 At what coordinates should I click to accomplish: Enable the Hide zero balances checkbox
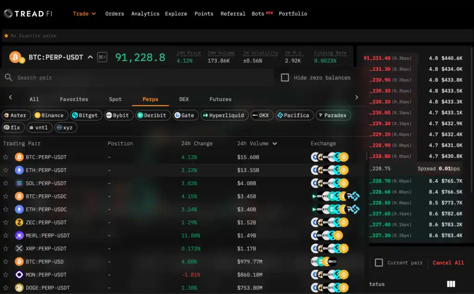click(285, 78)
